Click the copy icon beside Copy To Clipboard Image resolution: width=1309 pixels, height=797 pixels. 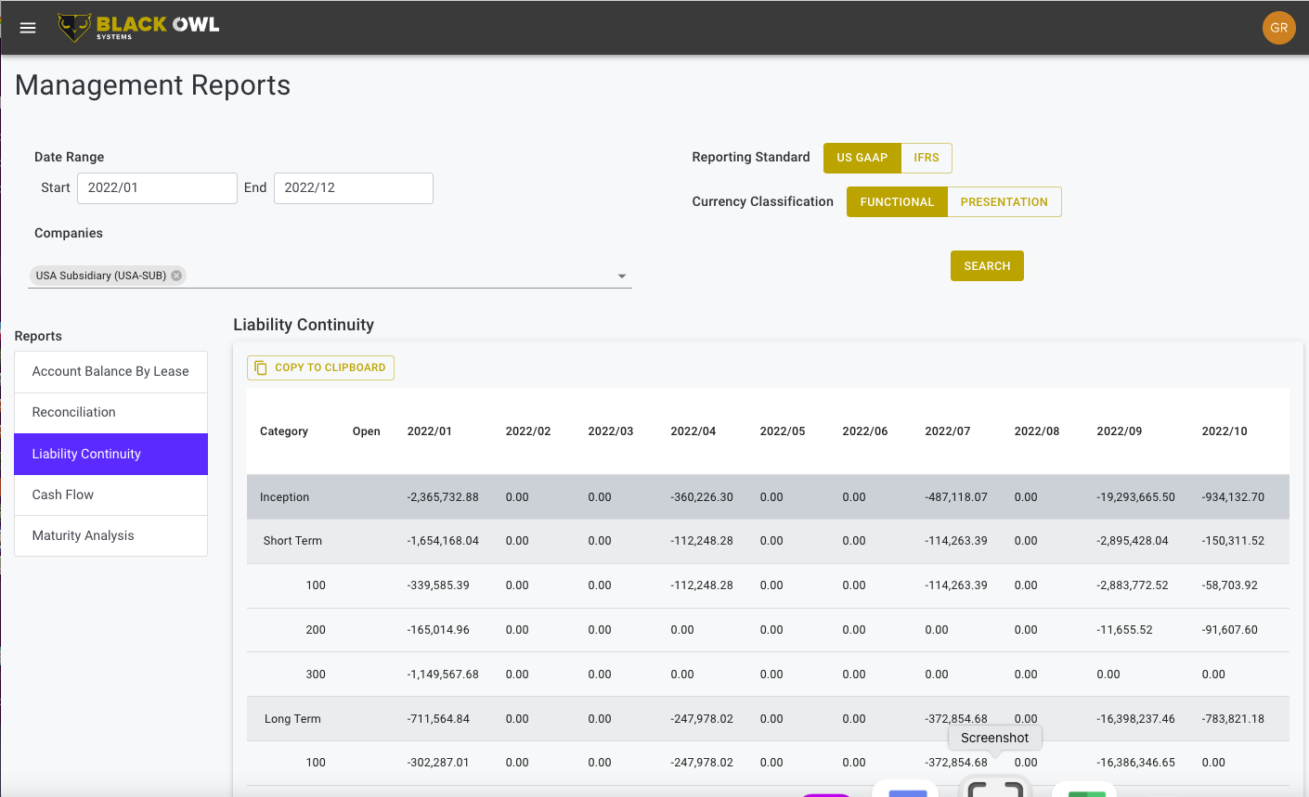tap(260, 367)
